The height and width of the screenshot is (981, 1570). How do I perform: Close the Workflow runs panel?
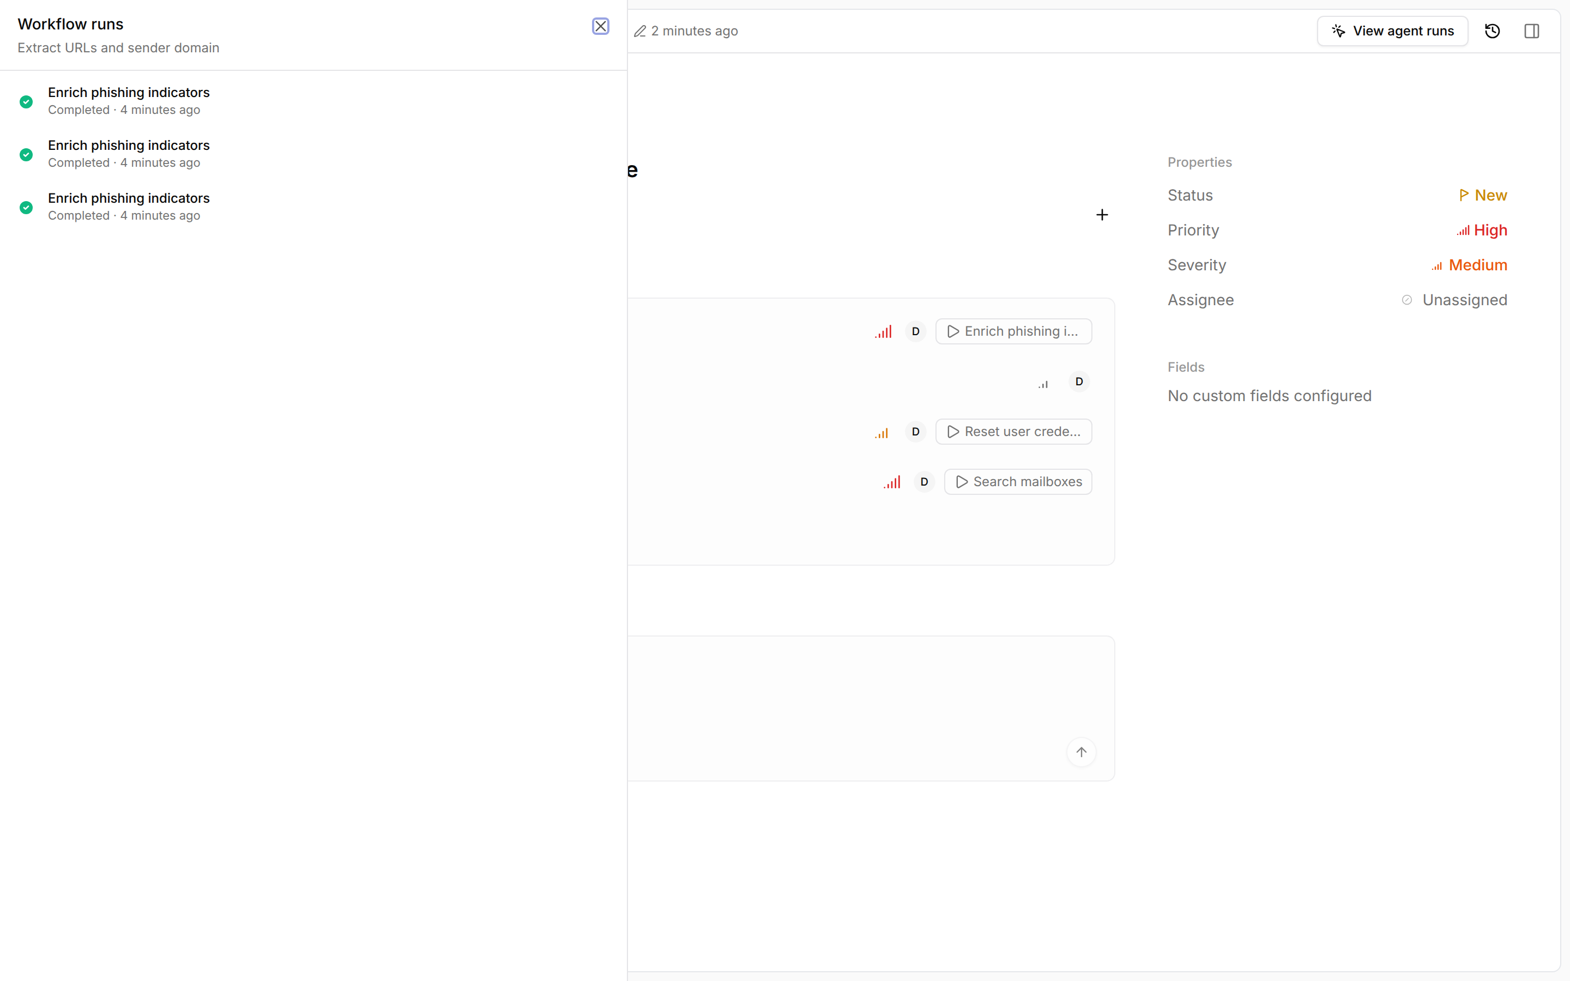click(601, 26)
